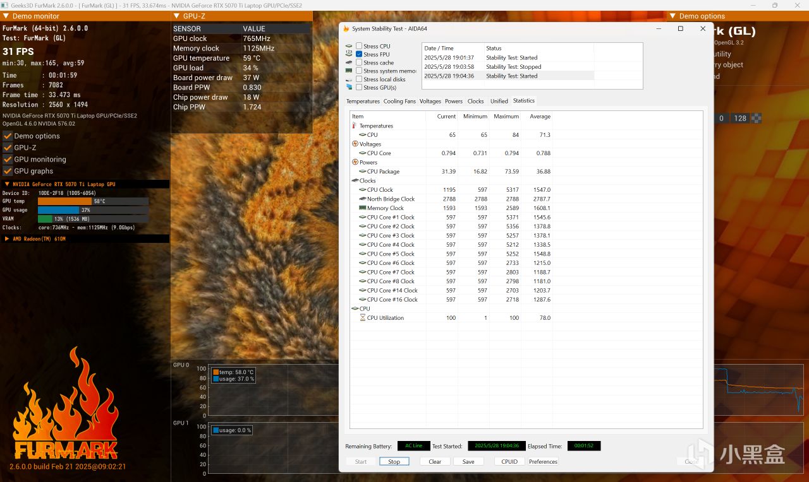Click the Memory Clock RAM module icon

click(362, 208)
